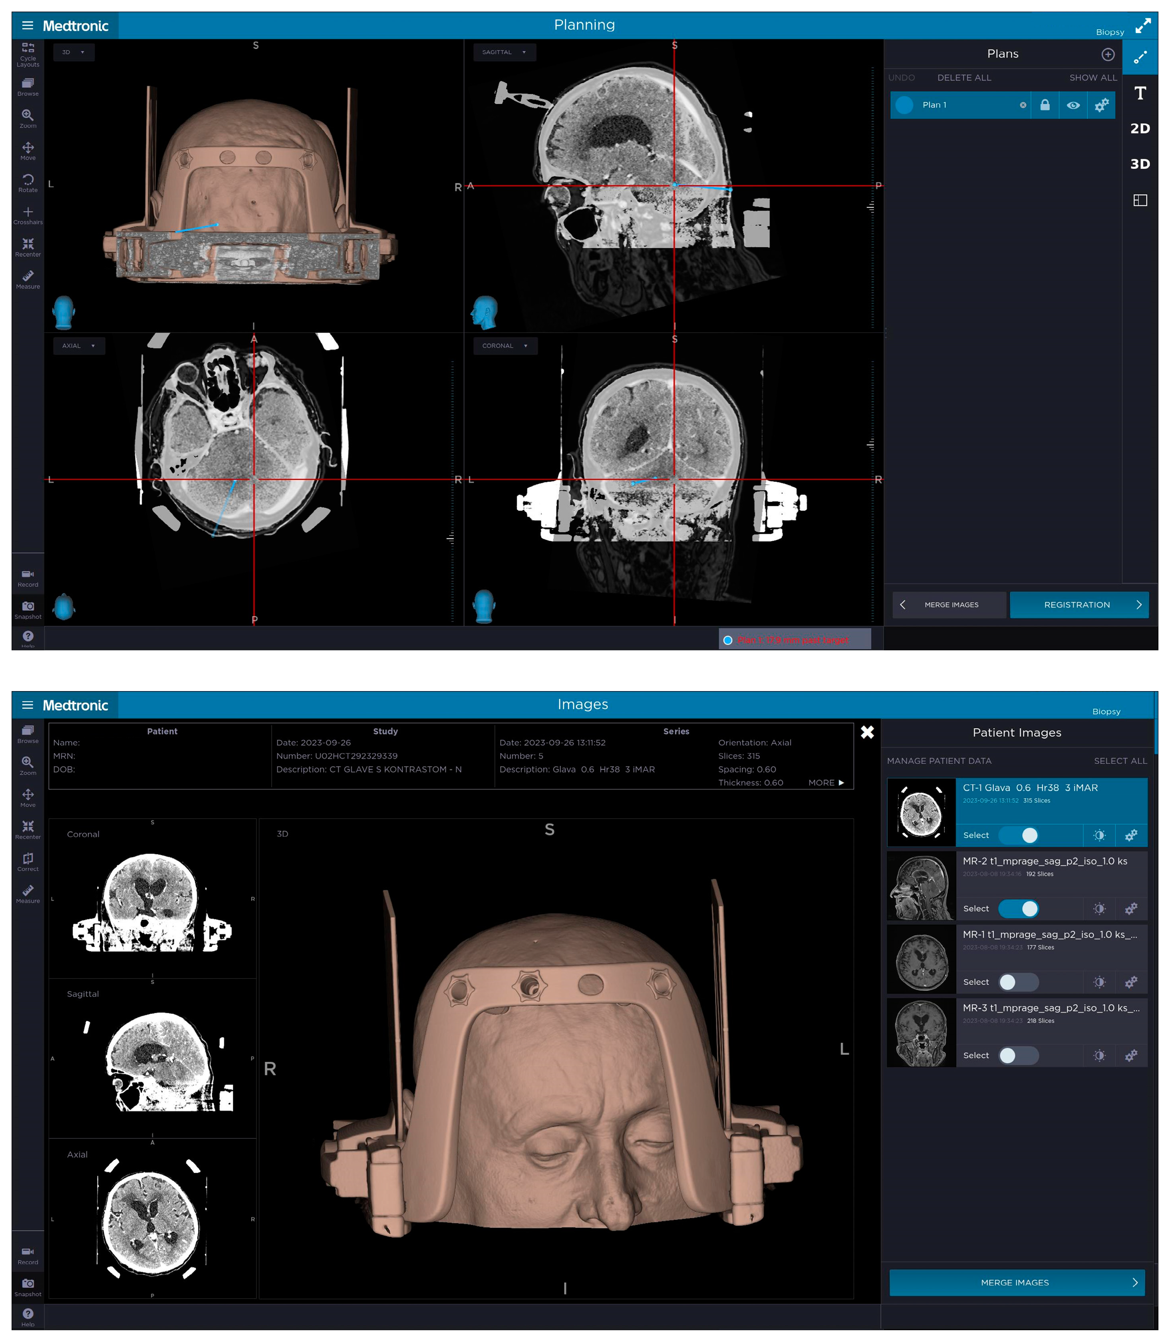The width and height of the screenshot is (1174, 1341).
Task: Lock Plan 1 with the padlock icon
Action: (1045, 105)
